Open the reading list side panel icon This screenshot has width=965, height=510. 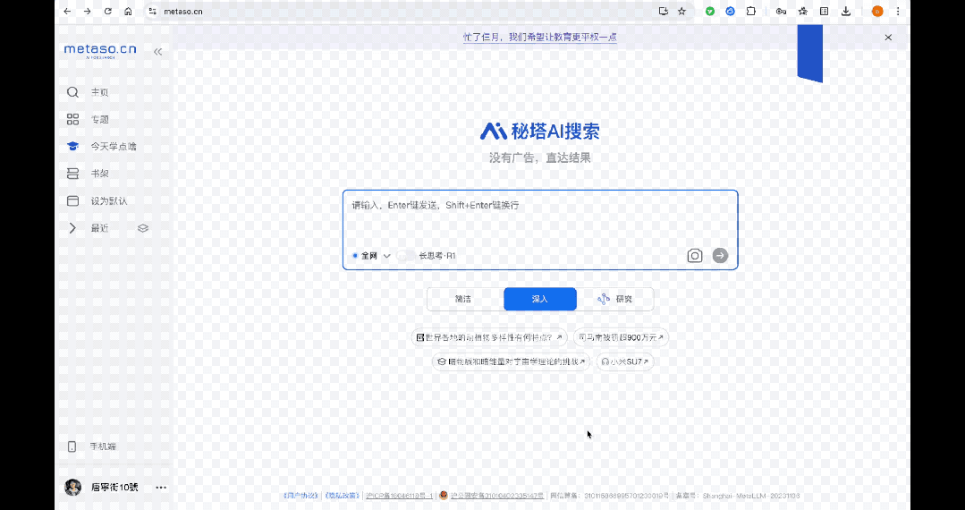pyautogui.click(x=824, y=11)
